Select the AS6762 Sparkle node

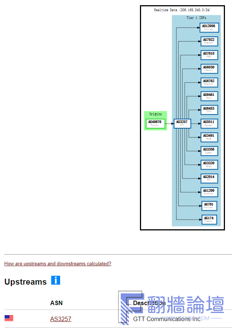pos(209,82)
